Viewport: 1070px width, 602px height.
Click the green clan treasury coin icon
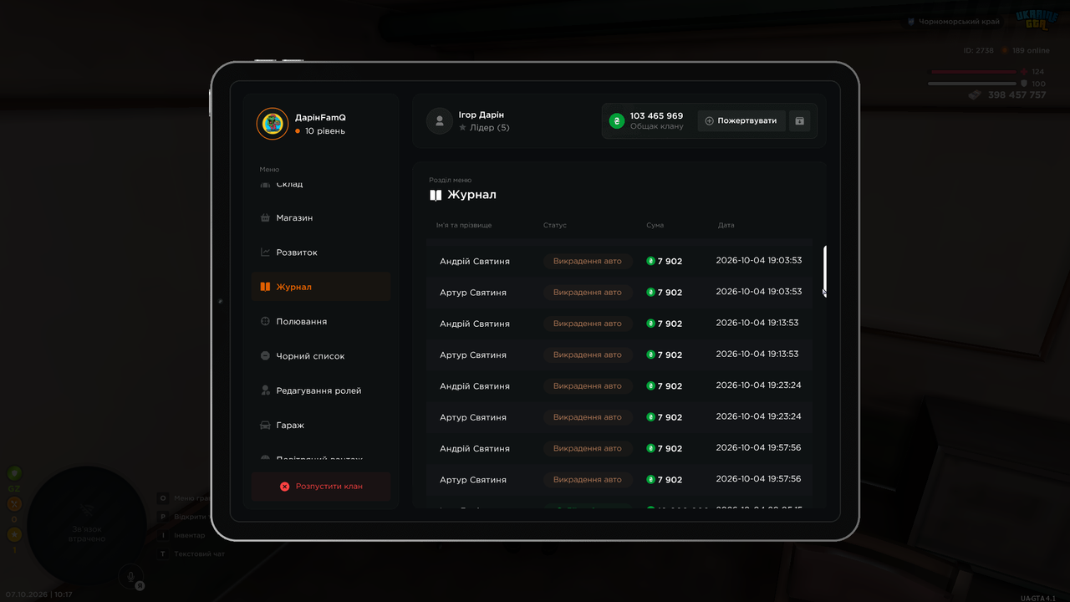617,121
